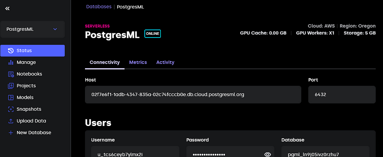
Task: Click the Models icon in sidebar
Action: [10, 98]
